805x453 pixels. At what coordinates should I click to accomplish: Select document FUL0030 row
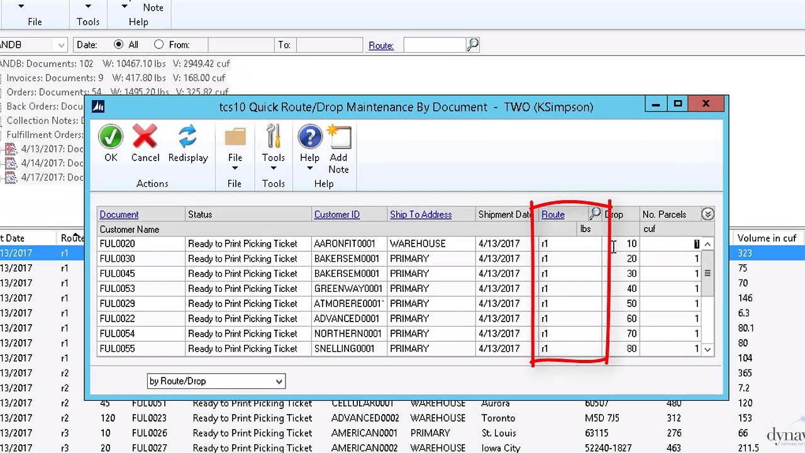click(x=117, y=259)
